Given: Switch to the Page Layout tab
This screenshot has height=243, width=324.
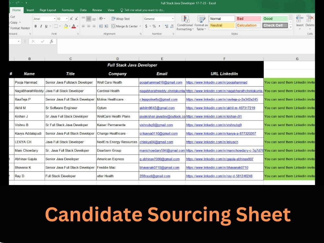Looking at the screenshot, I should (48, 10).
